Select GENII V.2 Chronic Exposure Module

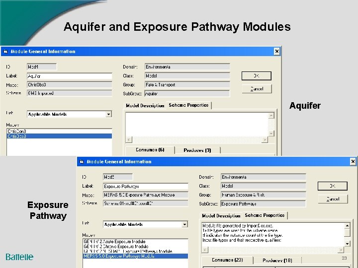(135, 246)
